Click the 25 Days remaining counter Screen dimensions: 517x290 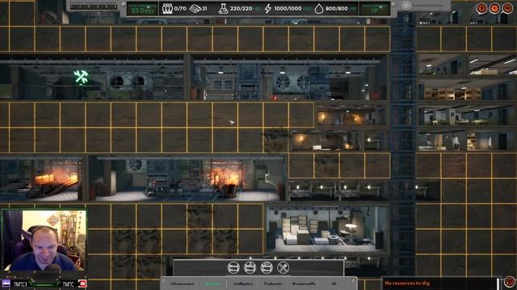pos(142,9)
